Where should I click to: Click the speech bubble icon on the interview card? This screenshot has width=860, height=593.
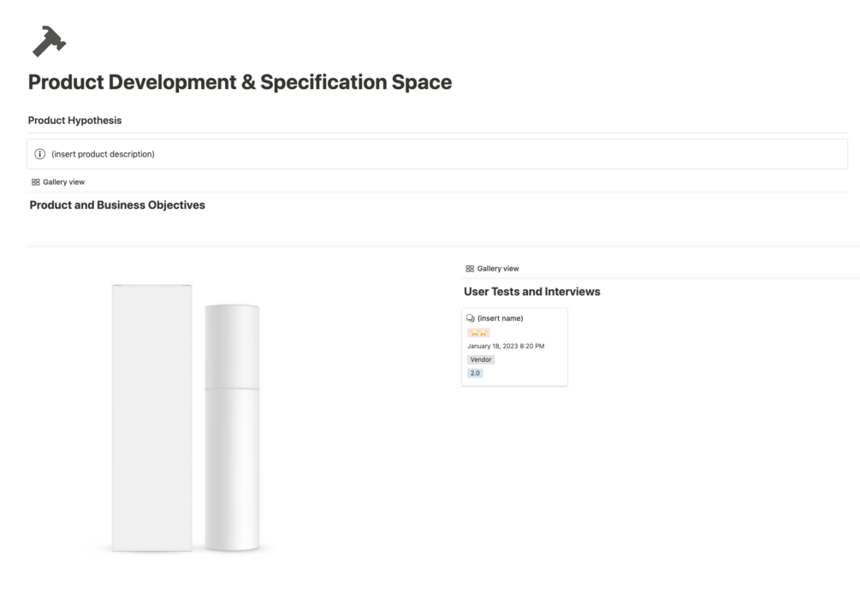(471, 317)
